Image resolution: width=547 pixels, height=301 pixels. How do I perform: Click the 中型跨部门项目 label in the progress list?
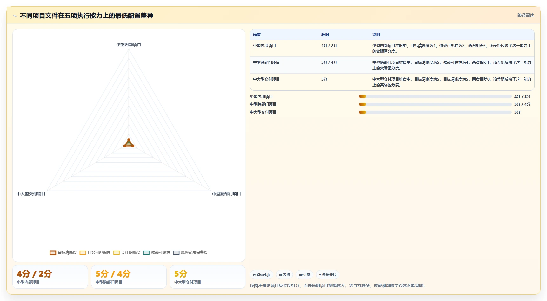tap(263, 104)
